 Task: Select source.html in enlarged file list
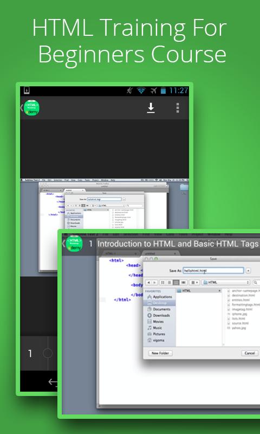[x=238, y=323]
